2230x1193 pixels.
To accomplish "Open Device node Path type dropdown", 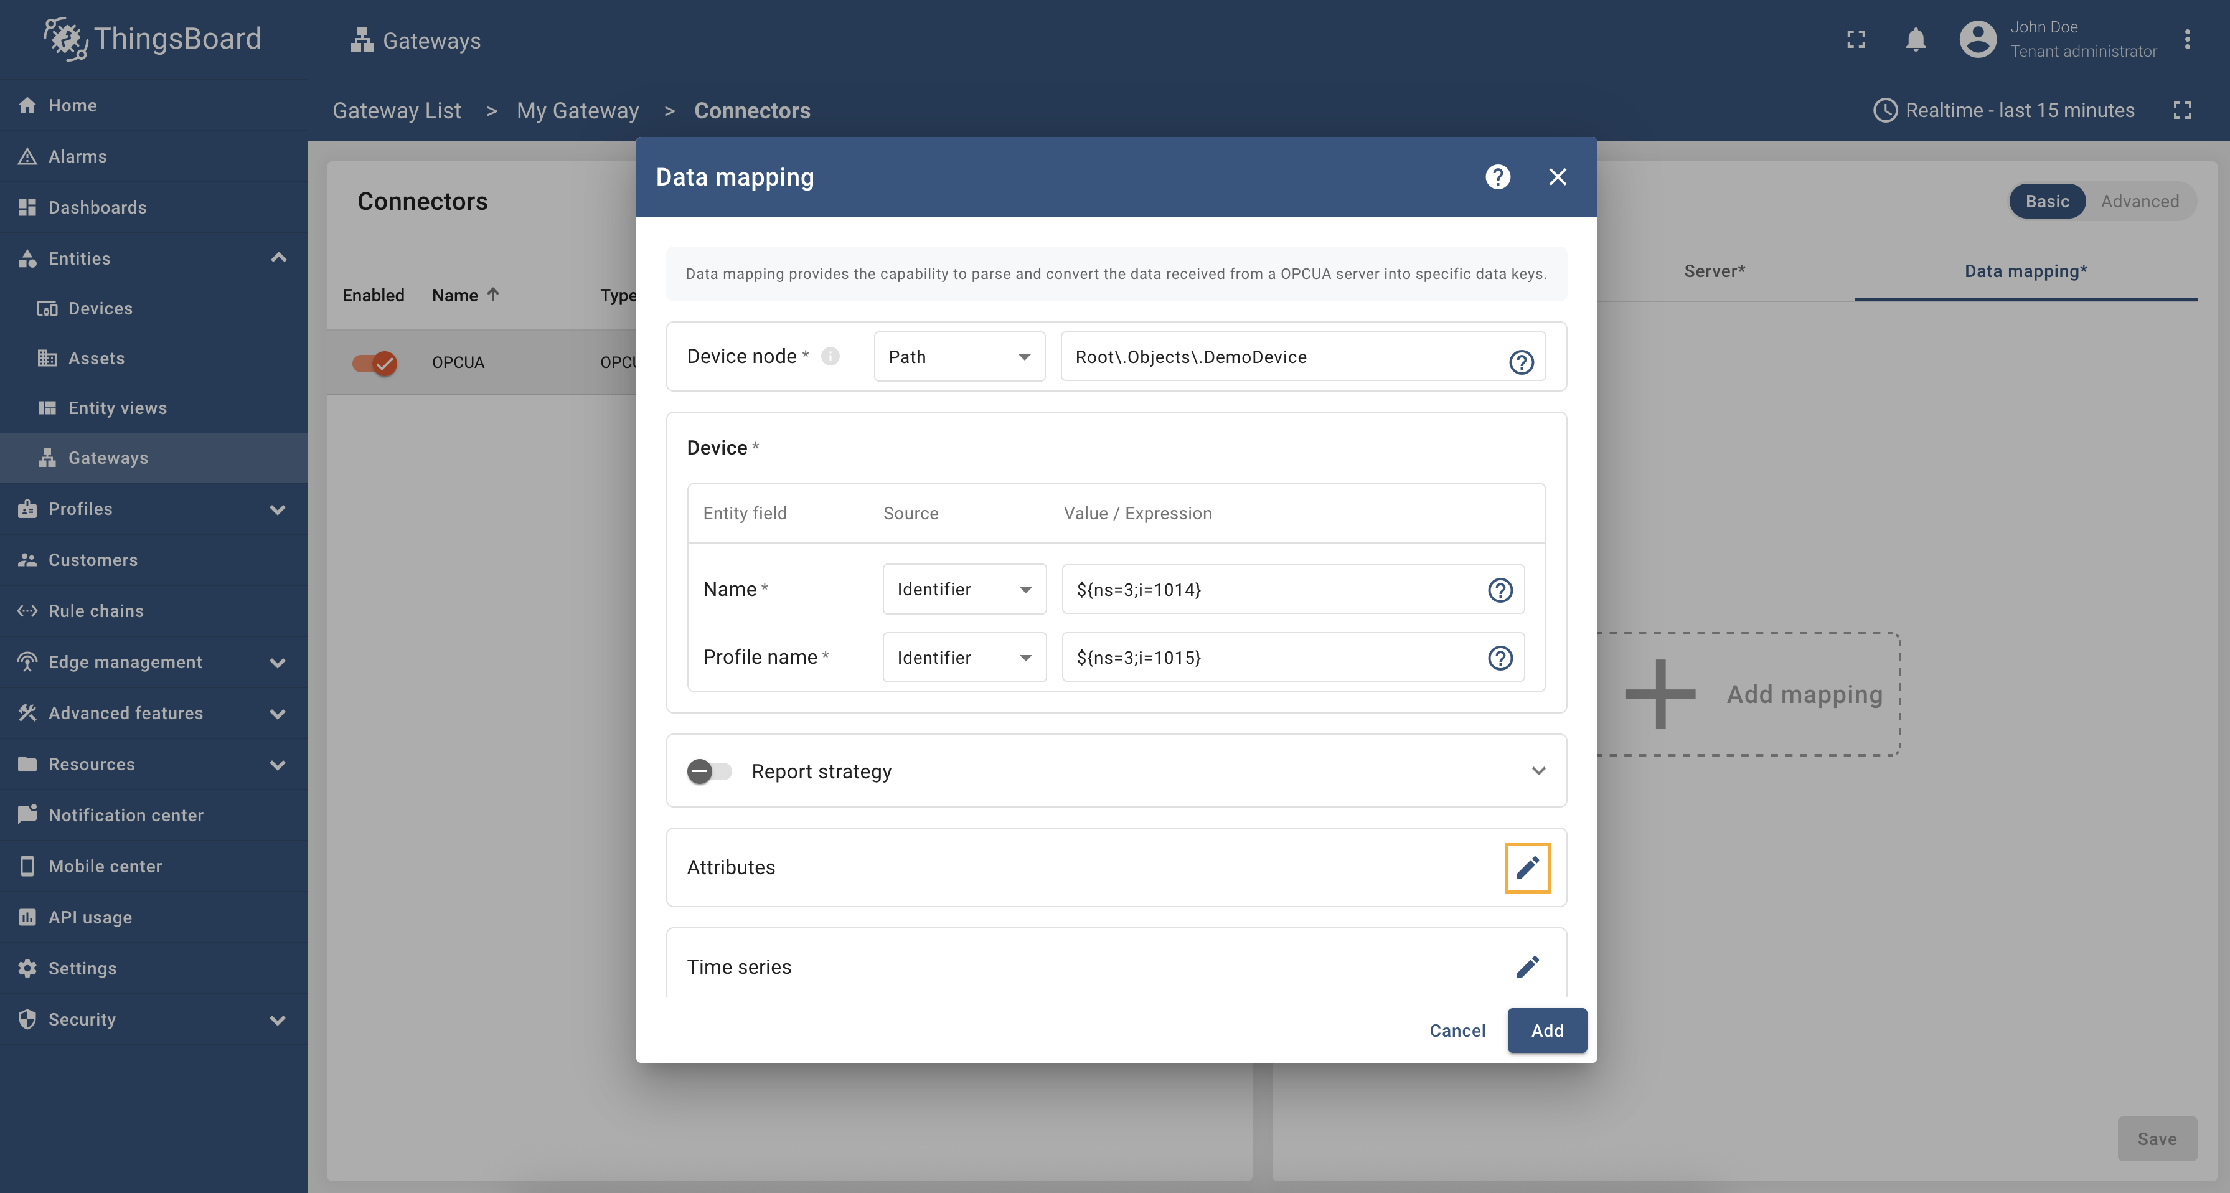I will click(959, 357).
